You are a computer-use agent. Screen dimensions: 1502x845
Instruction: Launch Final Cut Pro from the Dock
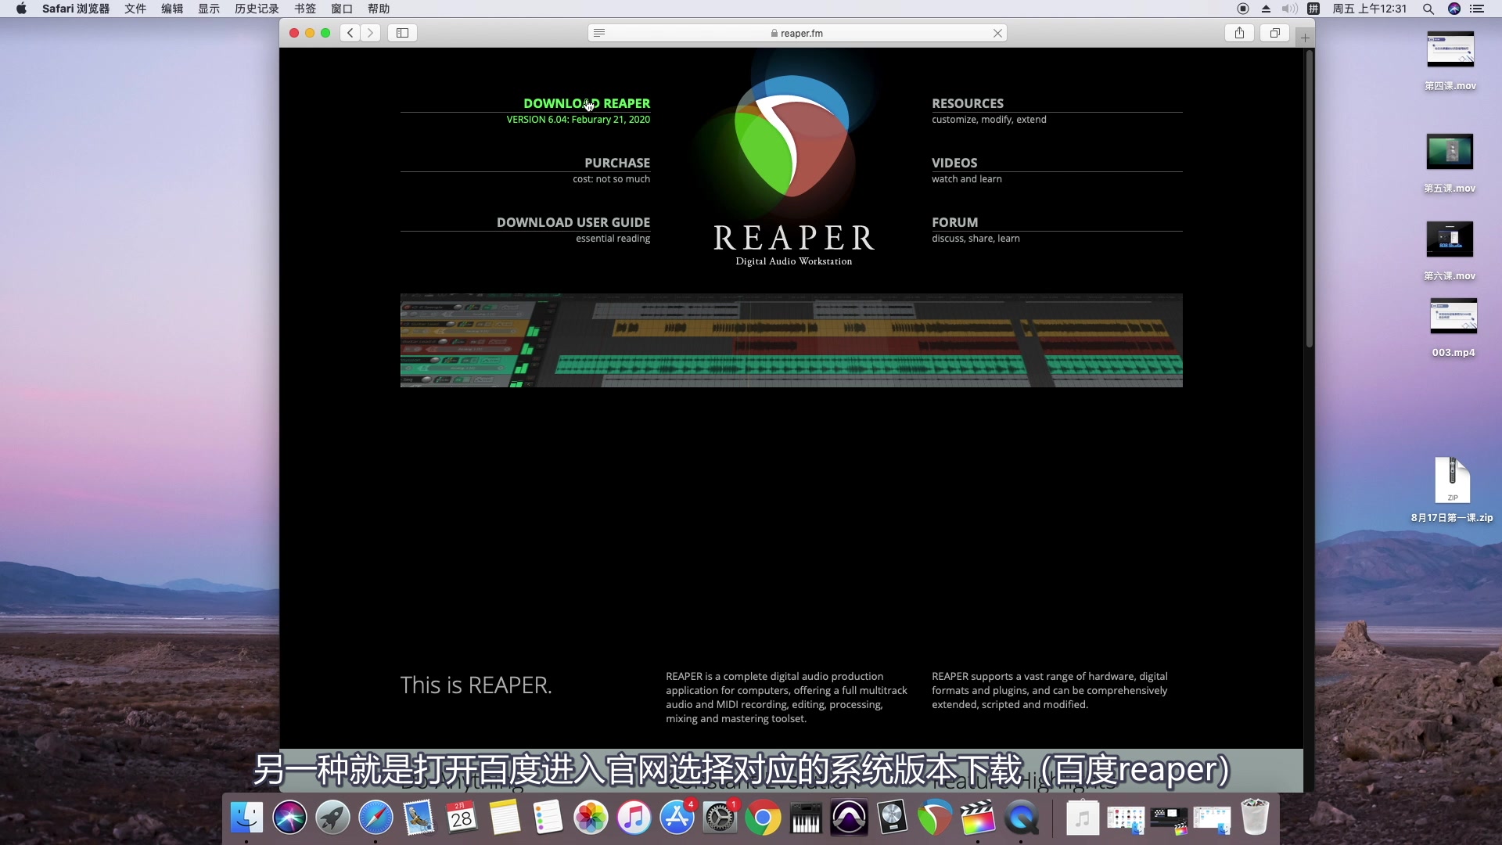tap(977, 818)
